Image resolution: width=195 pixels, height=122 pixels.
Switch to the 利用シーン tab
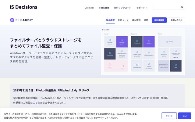123,20
